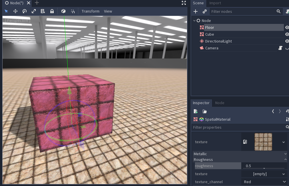Click the texture thumbnail preview
Screen dimensions: 289x186
tap(263, 141)
